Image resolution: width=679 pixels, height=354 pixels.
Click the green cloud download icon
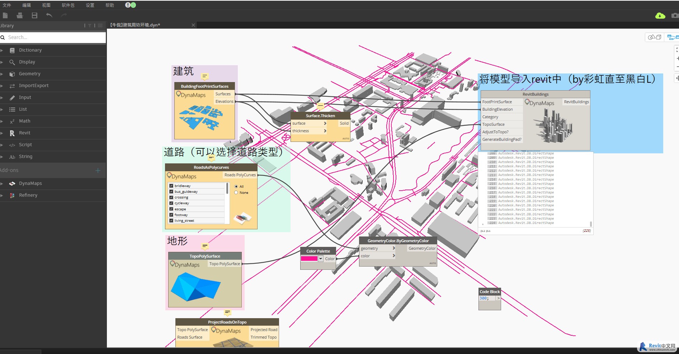[660, 15]
